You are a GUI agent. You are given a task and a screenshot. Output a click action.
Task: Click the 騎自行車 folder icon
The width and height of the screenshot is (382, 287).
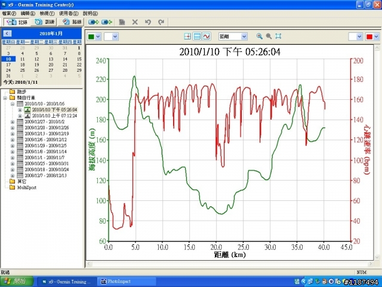coord(12,98)
